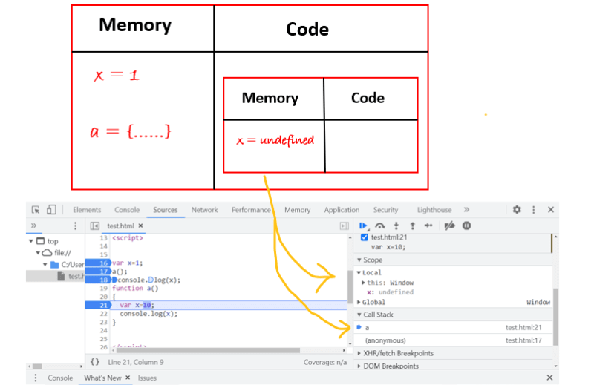Open the Network tab
Viewport: 594px width, 385px height.
coord(204,210)
